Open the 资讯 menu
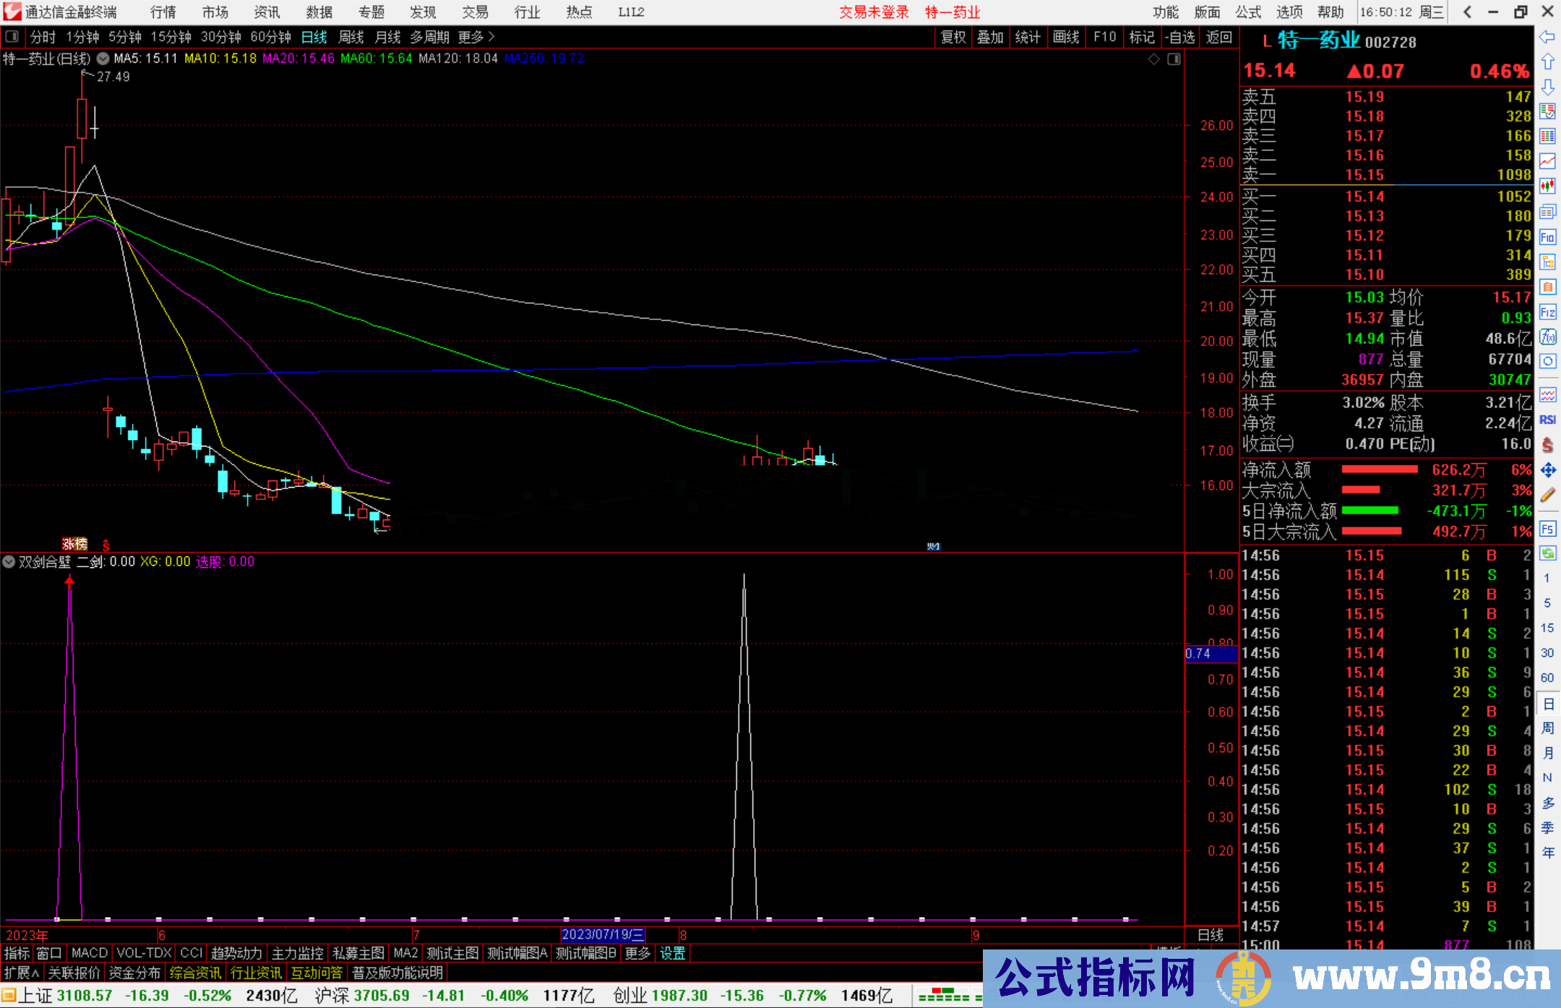 [267, 12]
